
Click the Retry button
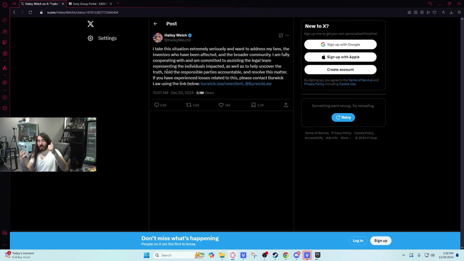(x=343, y=117)
